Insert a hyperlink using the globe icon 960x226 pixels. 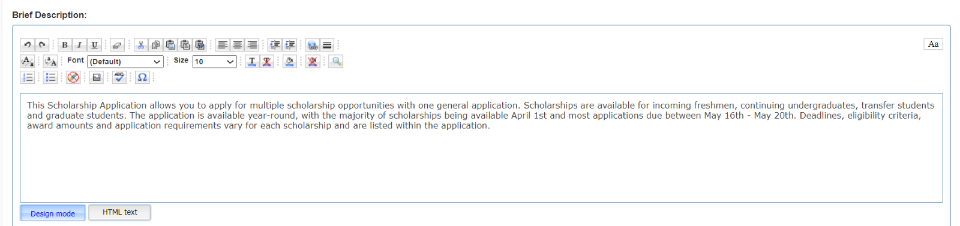coord(312,45)
